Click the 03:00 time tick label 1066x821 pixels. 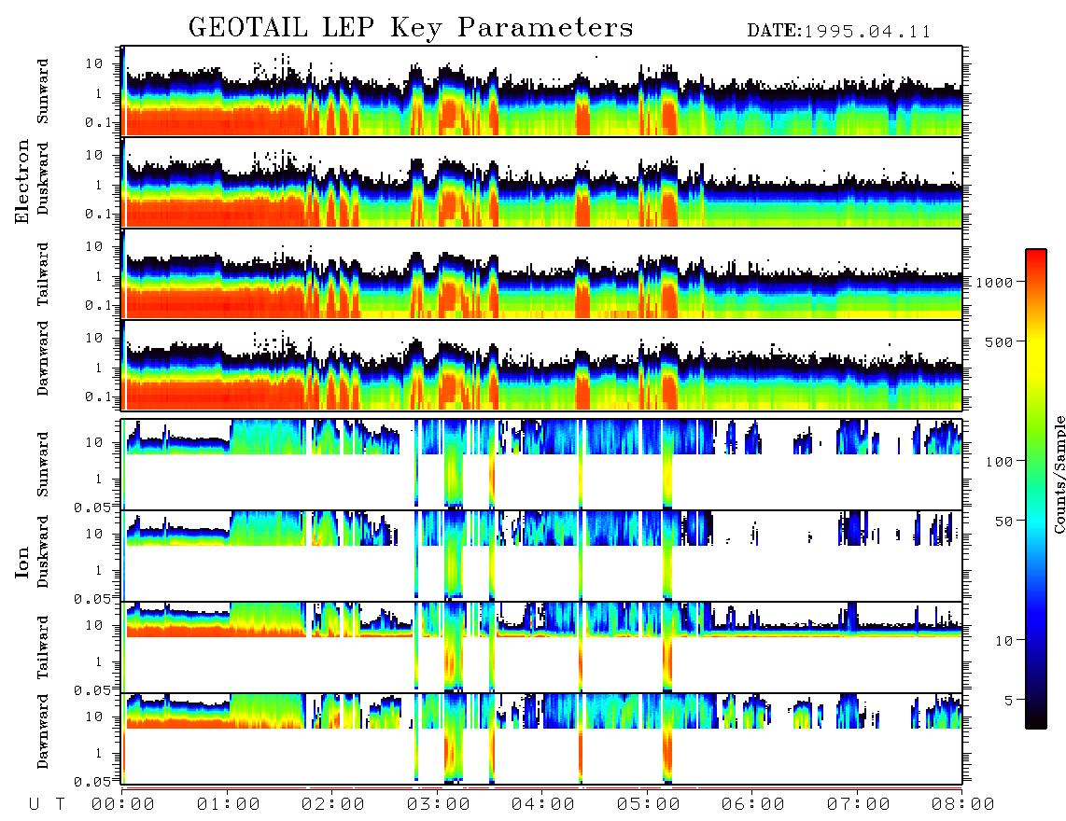point(439,804)
